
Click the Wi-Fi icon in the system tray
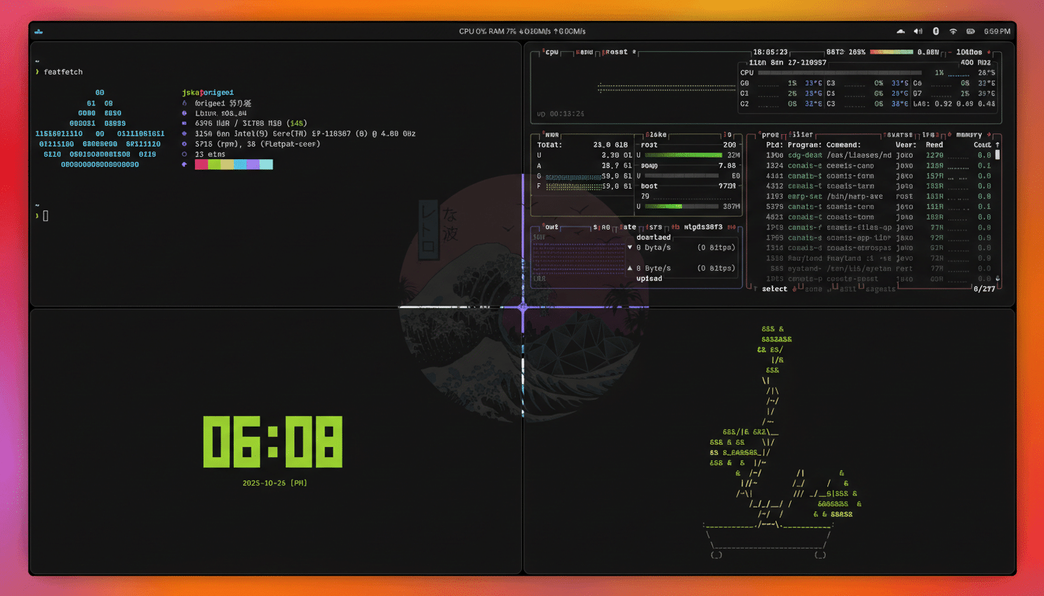pos(954,31)
